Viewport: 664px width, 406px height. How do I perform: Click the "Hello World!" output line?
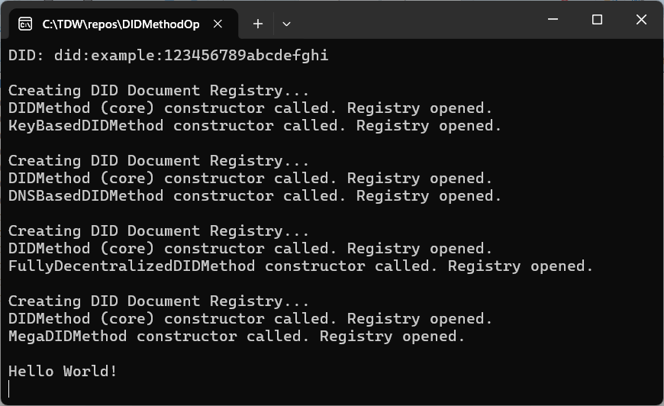tap(63, 371)
